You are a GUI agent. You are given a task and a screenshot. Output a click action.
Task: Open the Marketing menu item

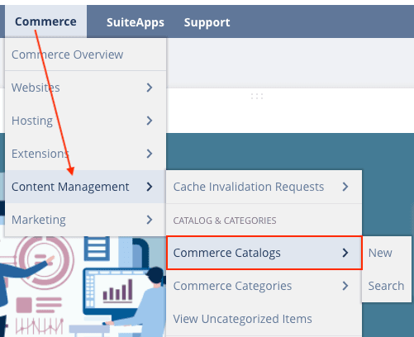coord(85,220)
